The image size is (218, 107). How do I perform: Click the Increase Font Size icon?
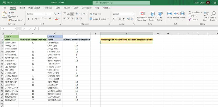(55, 14)
